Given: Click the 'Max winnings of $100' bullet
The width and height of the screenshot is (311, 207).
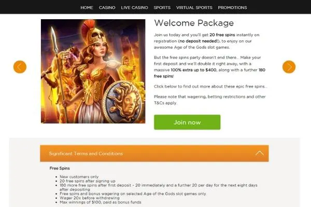Looking at the screenshot, I should (x=101, y=202).
